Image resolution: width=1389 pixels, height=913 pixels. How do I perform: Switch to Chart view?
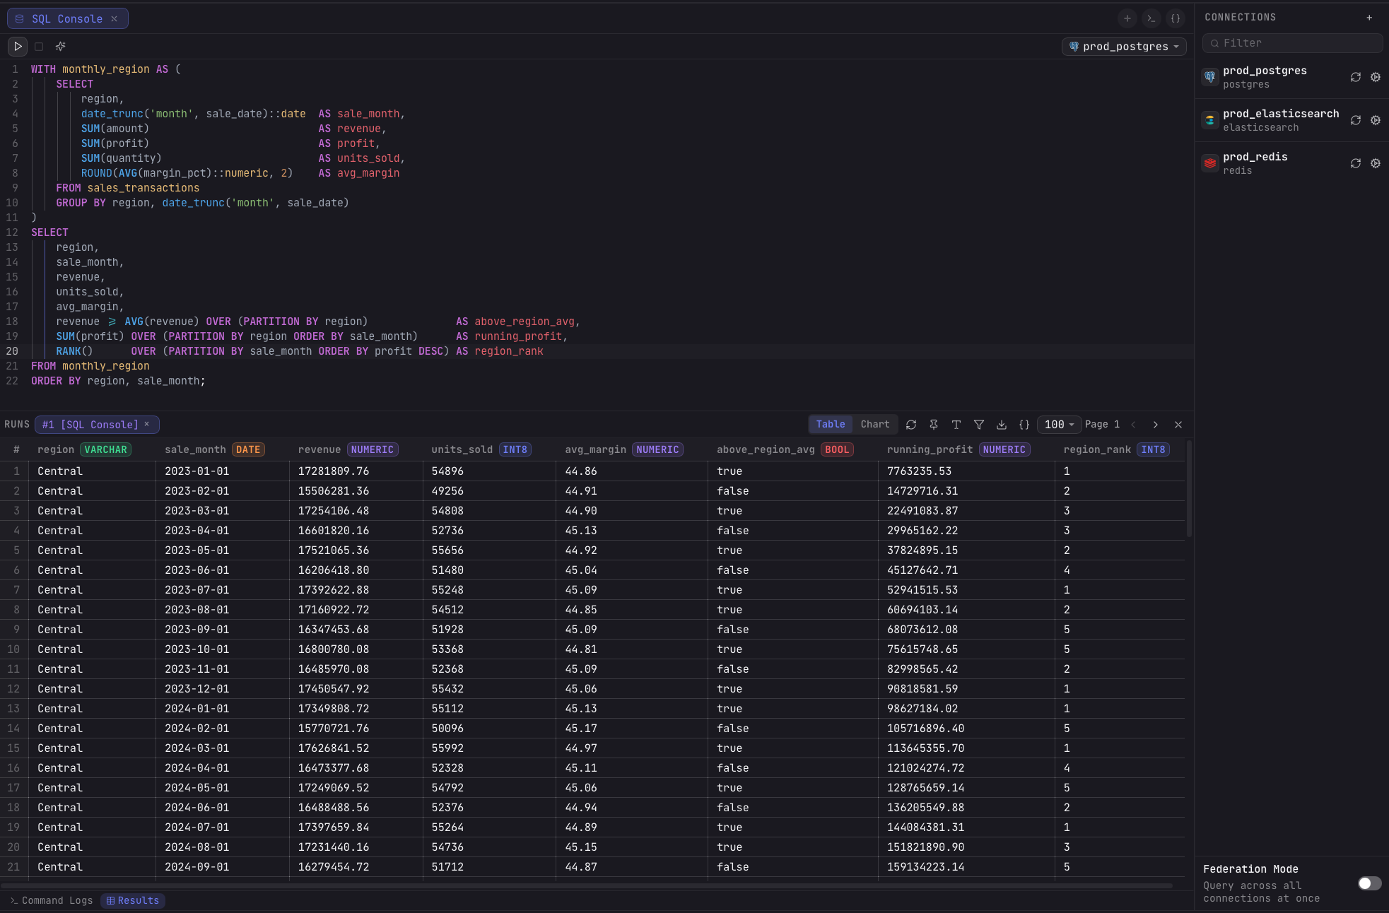875,424
